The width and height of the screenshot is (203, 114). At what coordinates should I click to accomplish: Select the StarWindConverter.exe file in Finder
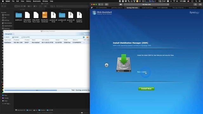(x=45, y=17)
